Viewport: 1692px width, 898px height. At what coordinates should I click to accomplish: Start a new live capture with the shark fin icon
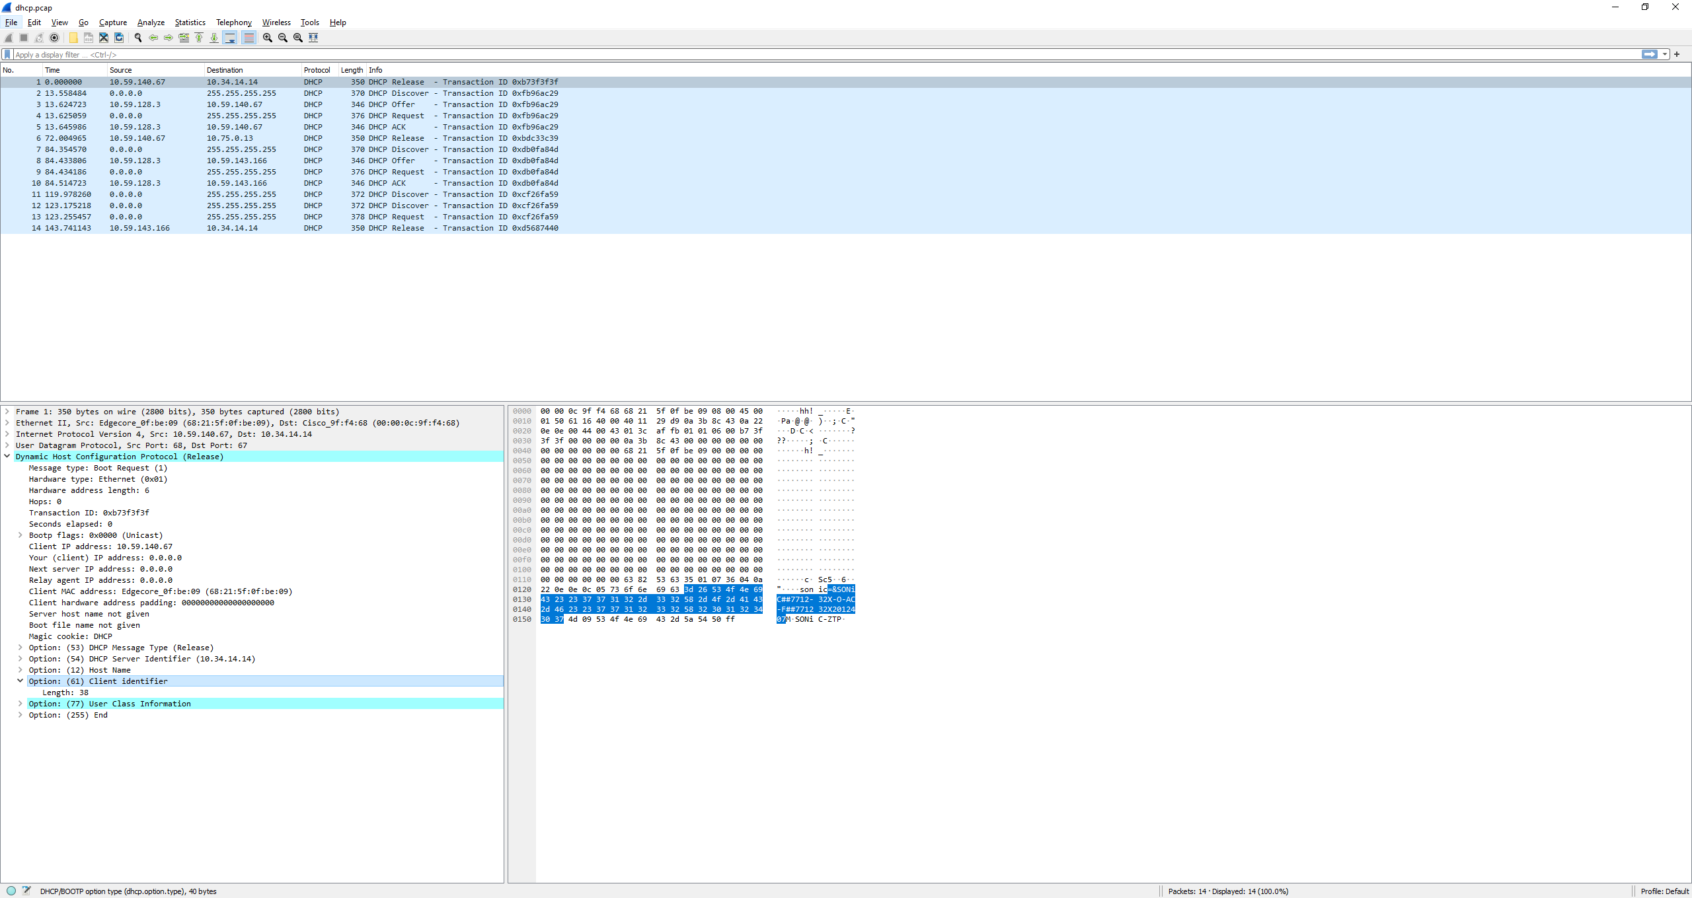pyautogui.click(x=9, y=38)
